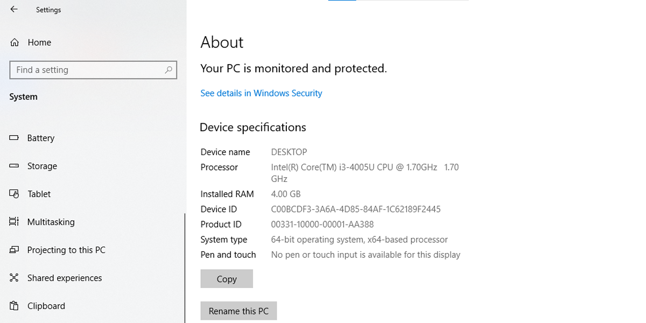
Task: Click the Tablet icon
Action: pos(14,194)
